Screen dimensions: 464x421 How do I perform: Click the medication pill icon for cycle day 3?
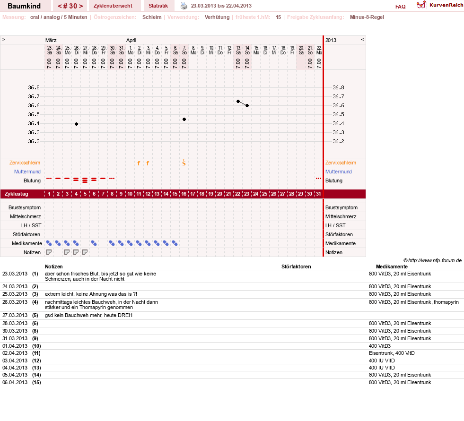click(x=67, y=243)
